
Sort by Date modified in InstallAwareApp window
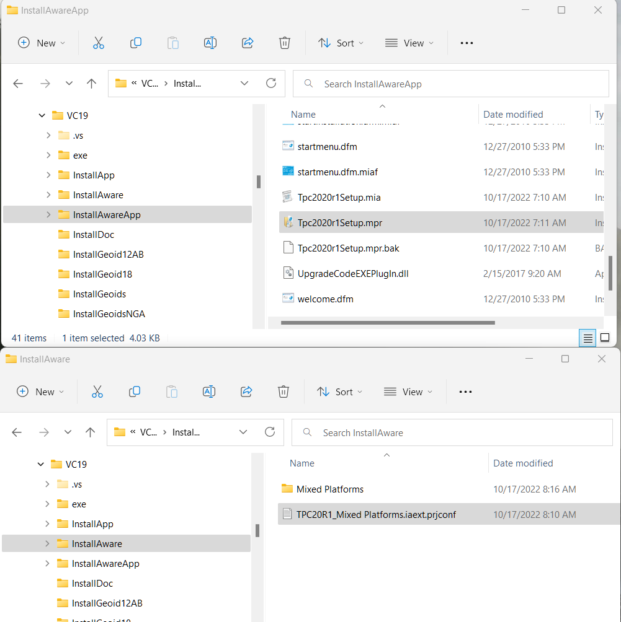point(513,114)
